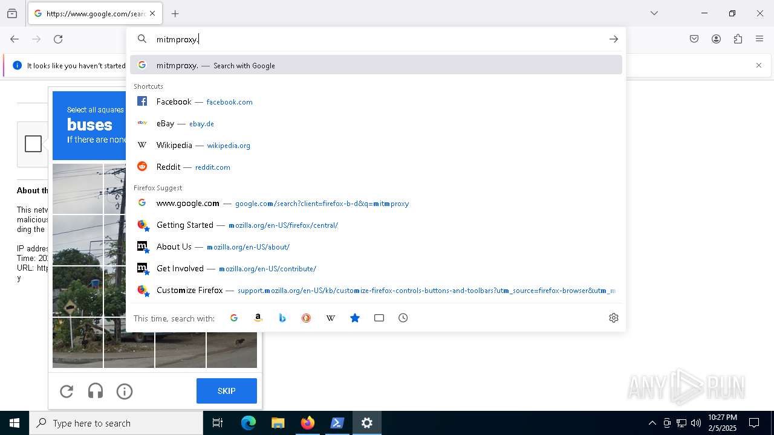Expand the list all tabs chevron
This screenshot has width=774, height=435.
point(654,13)
